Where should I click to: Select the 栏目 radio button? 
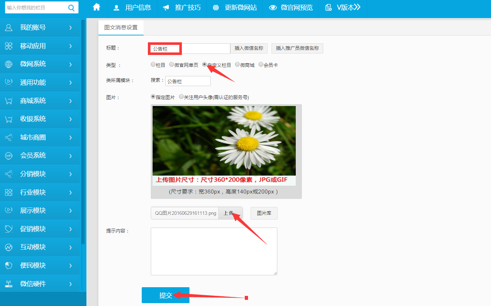tap(153, 65)
